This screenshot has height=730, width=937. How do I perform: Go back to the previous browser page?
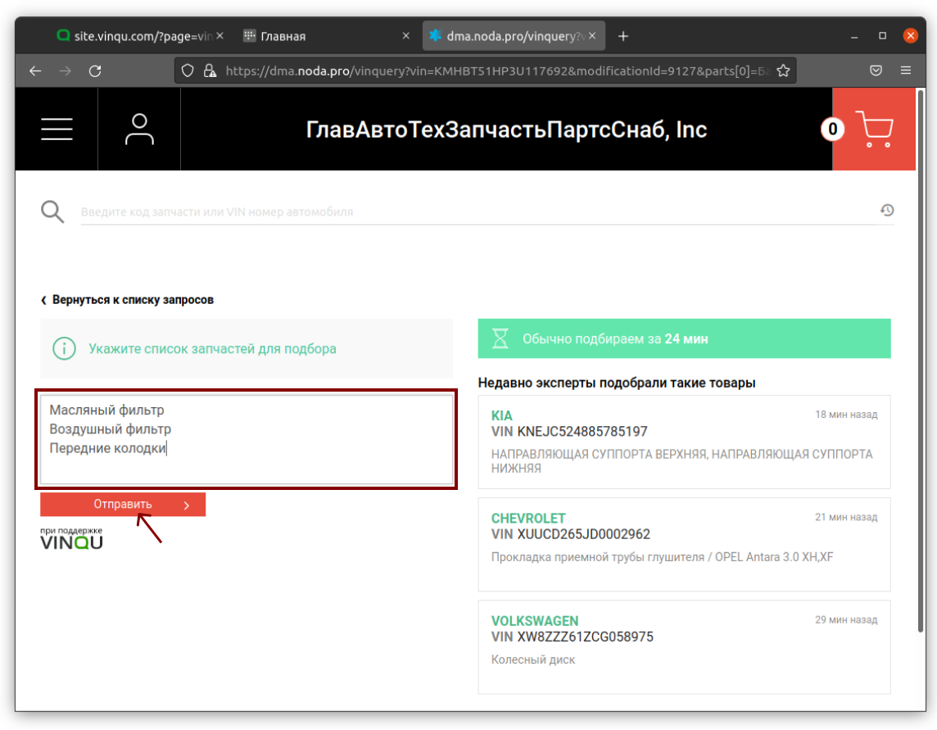click(35, 70)
